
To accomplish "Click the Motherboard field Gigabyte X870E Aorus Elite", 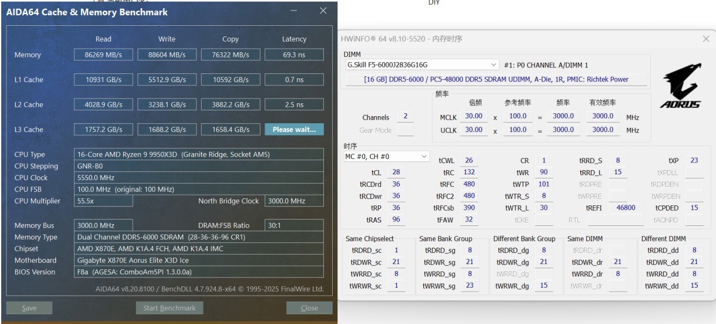I will [x=199, y=260].
